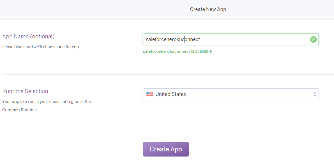
Task: Click typed text saleforceherokuconnect in the input
Action: (x=172, y=39)
